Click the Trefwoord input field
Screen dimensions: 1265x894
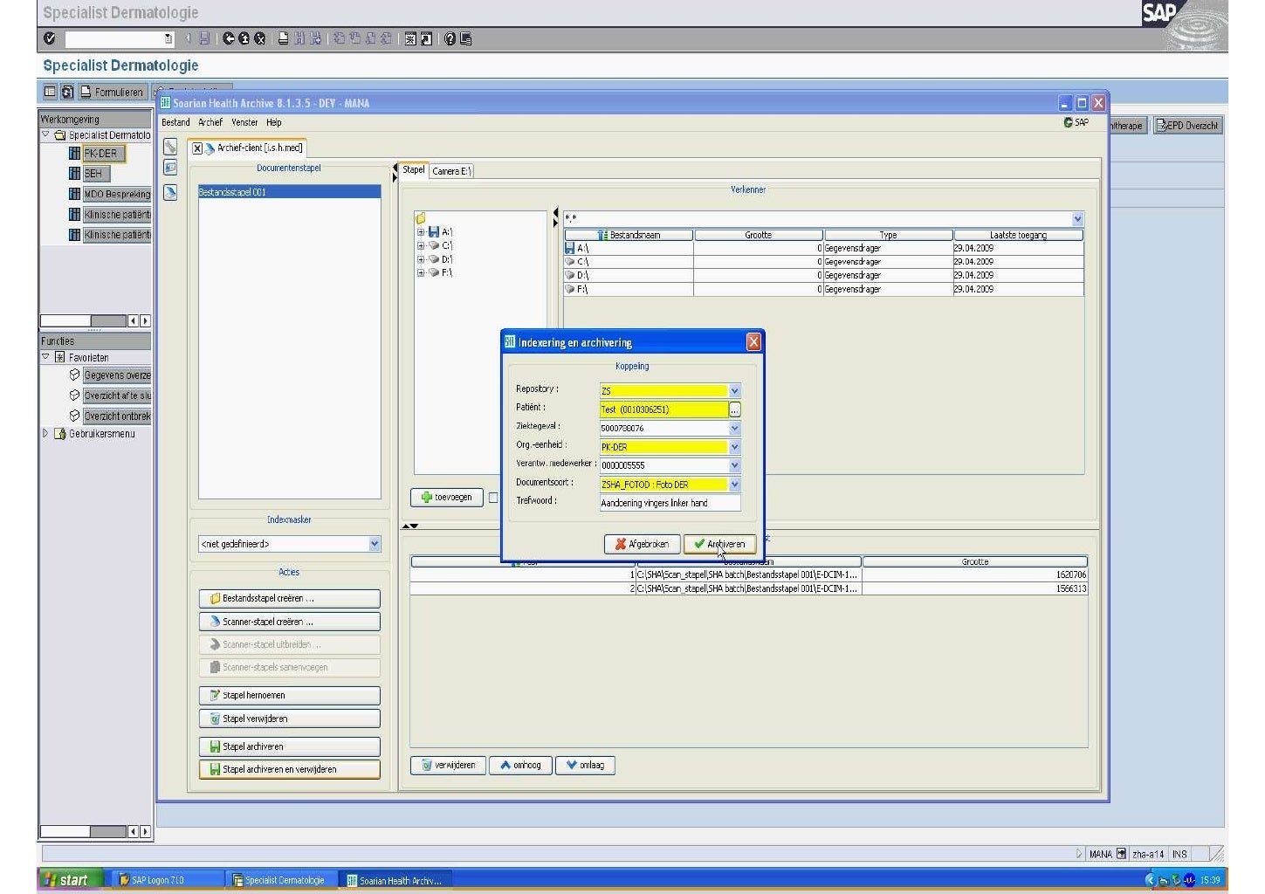point(669,503)
